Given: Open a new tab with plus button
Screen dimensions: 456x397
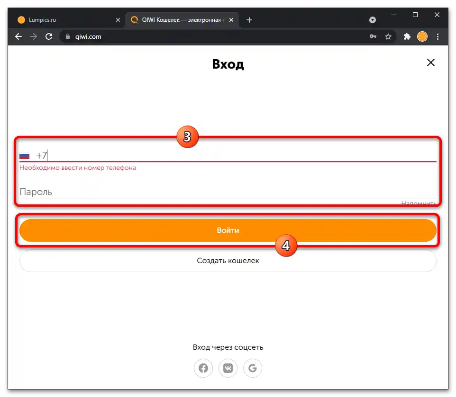Looking at the screenshot, I should point(249,20).
